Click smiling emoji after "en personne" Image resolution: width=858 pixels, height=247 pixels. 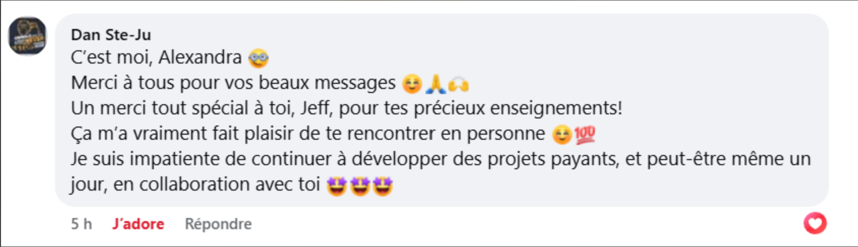[x=562, y=135]
